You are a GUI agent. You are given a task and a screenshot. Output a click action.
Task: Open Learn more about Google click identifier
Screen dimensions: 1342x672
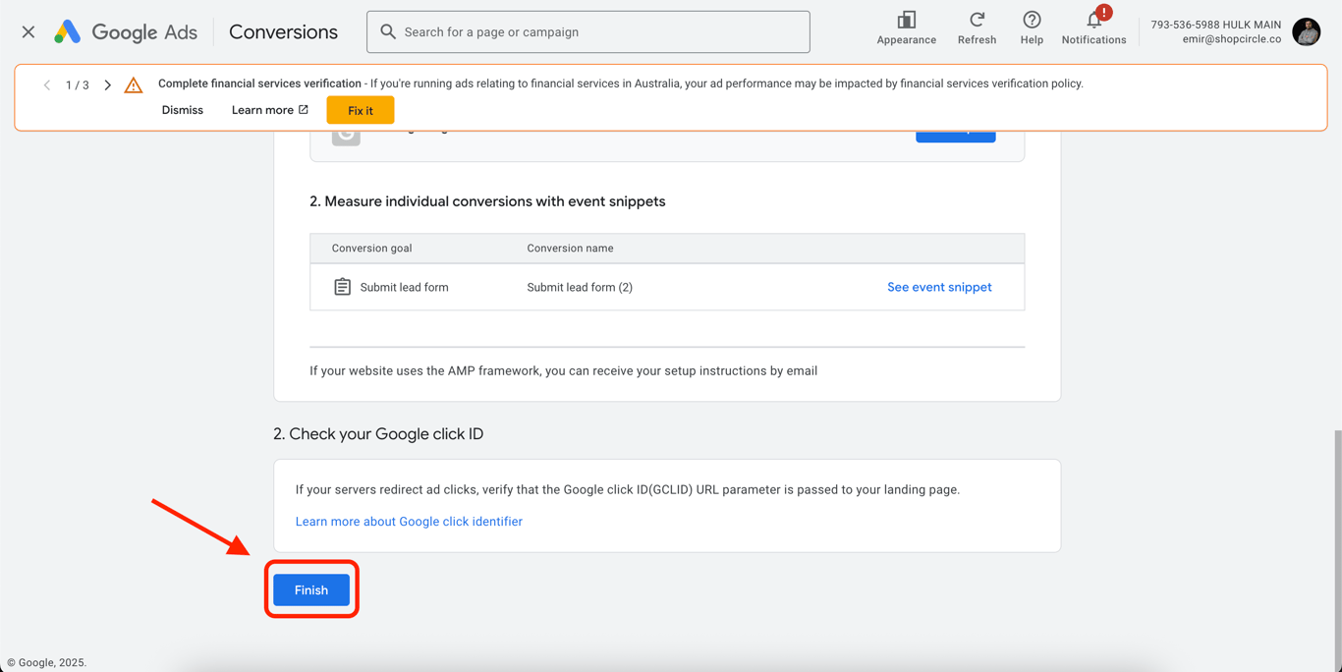[x=409, y=522]
